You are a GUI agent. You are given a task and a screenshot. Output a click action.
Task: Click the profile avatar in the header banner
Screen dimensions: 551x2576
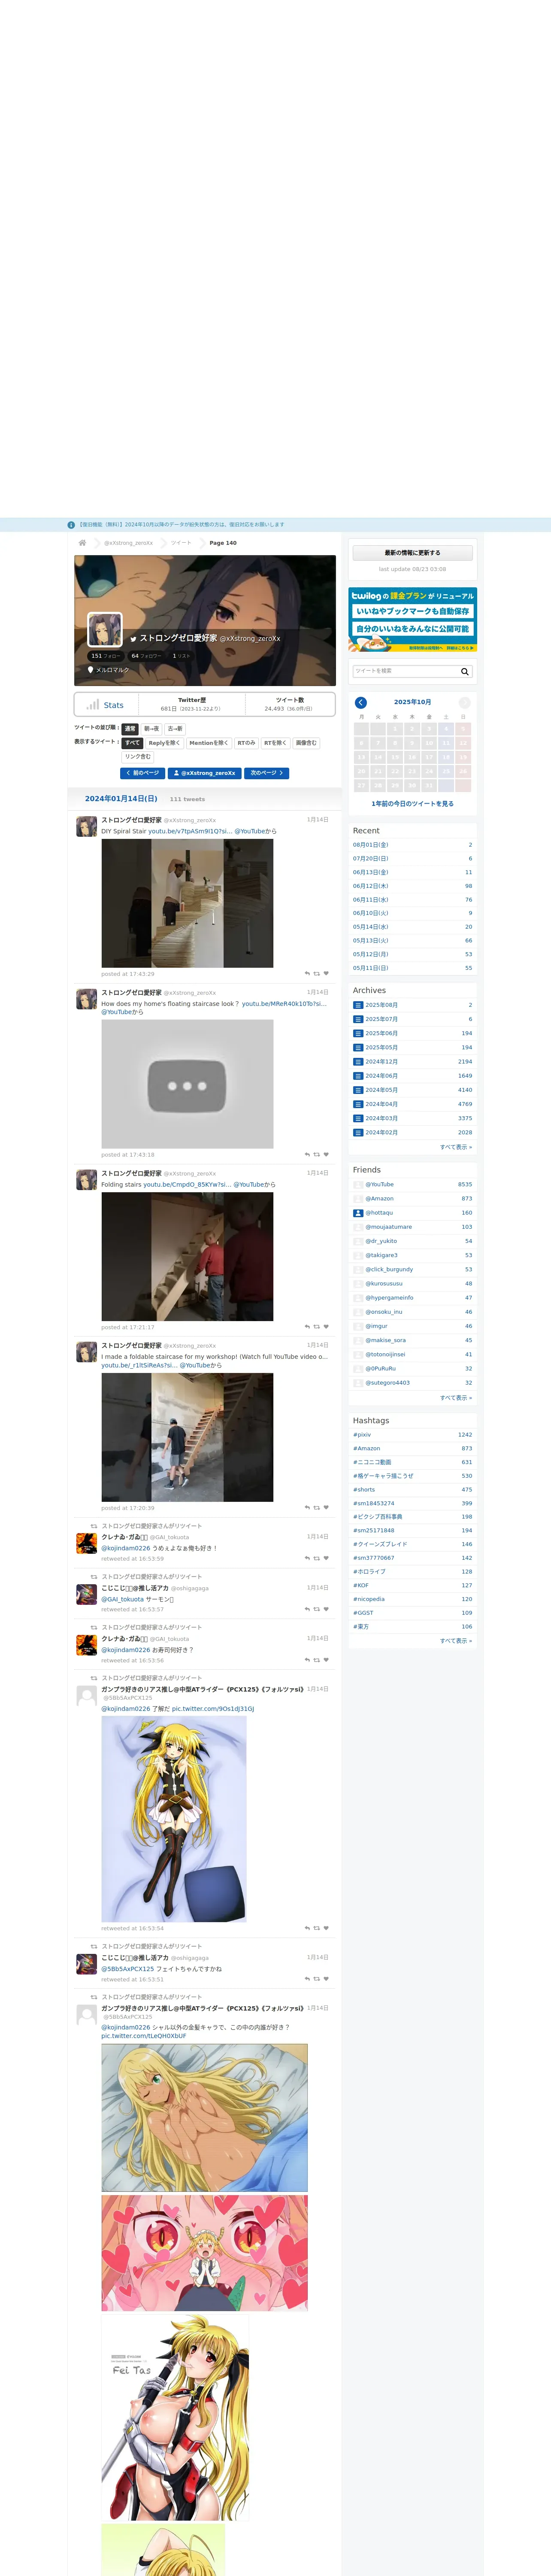105,629
